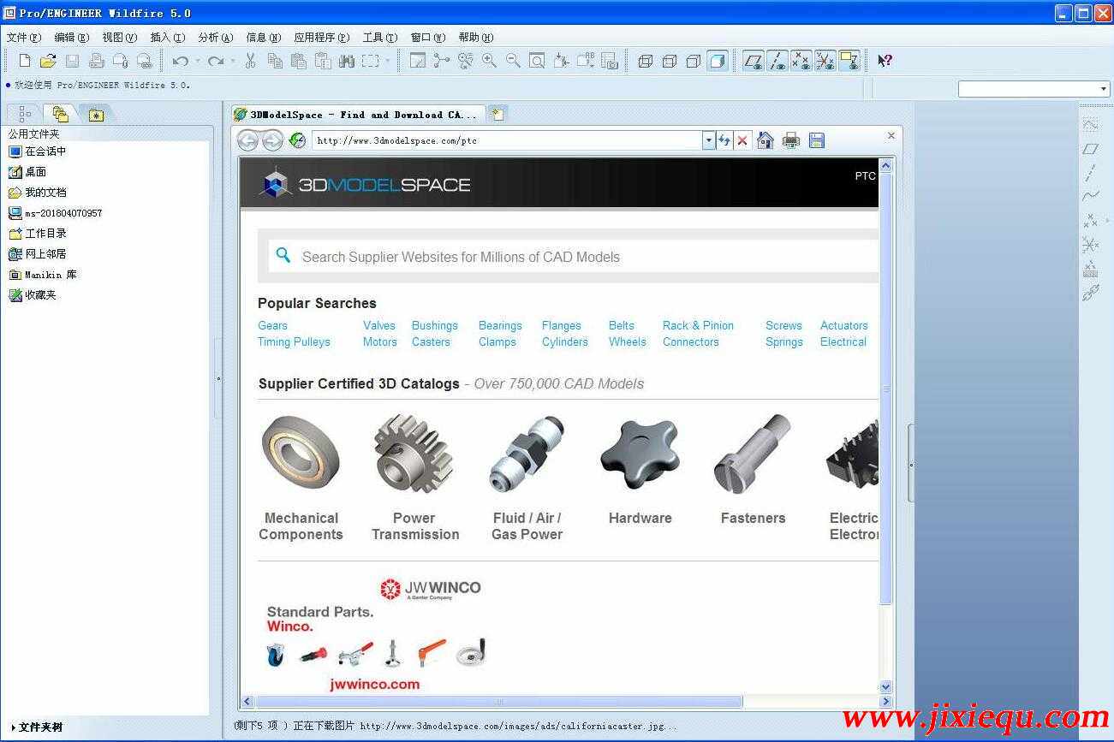1114x742 pixels.
Task: Click the Zoom Out magnifier icon
Action: pos(513,61)
